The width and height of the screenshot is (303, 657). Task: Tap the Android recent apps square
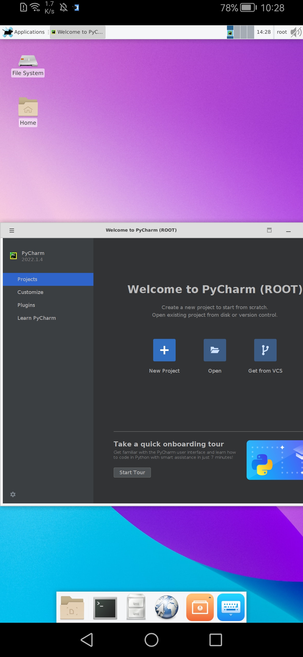216,640
